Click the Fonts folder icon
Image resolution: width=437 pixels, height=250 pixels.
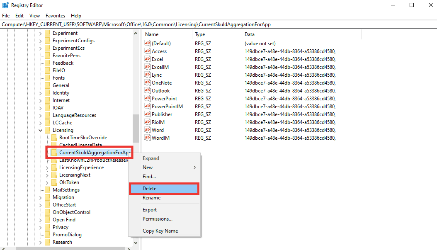coord(47,78)
